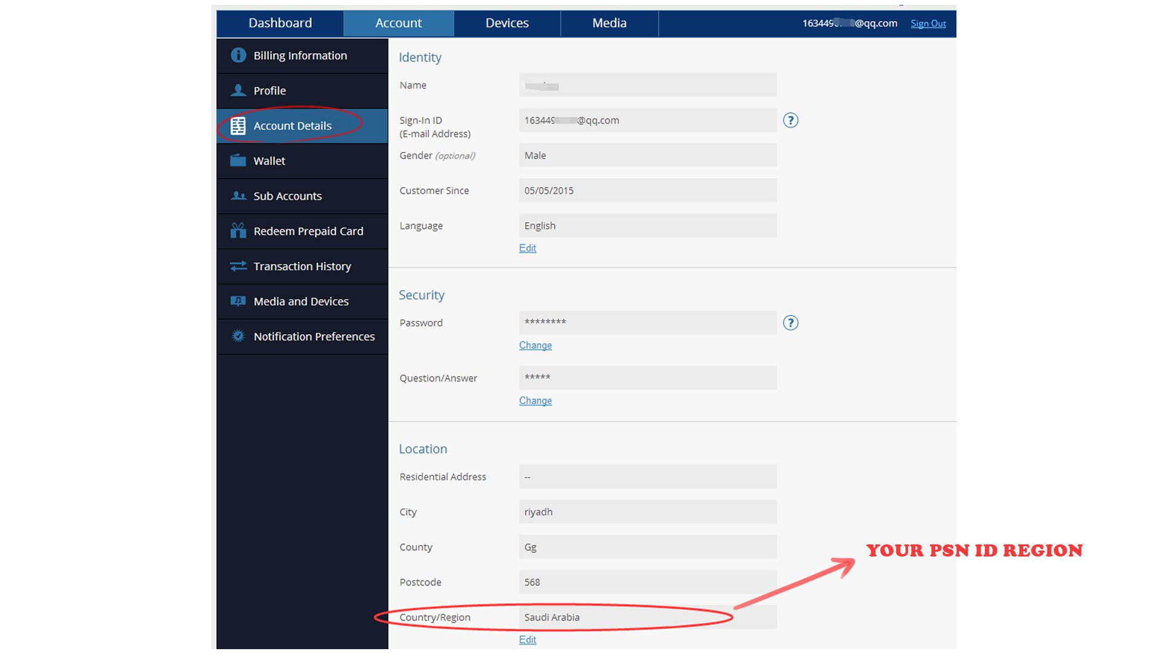Click the Question/Answer Change link
Viewport: 1163px width, 654px height.
[x=535, y=400]
